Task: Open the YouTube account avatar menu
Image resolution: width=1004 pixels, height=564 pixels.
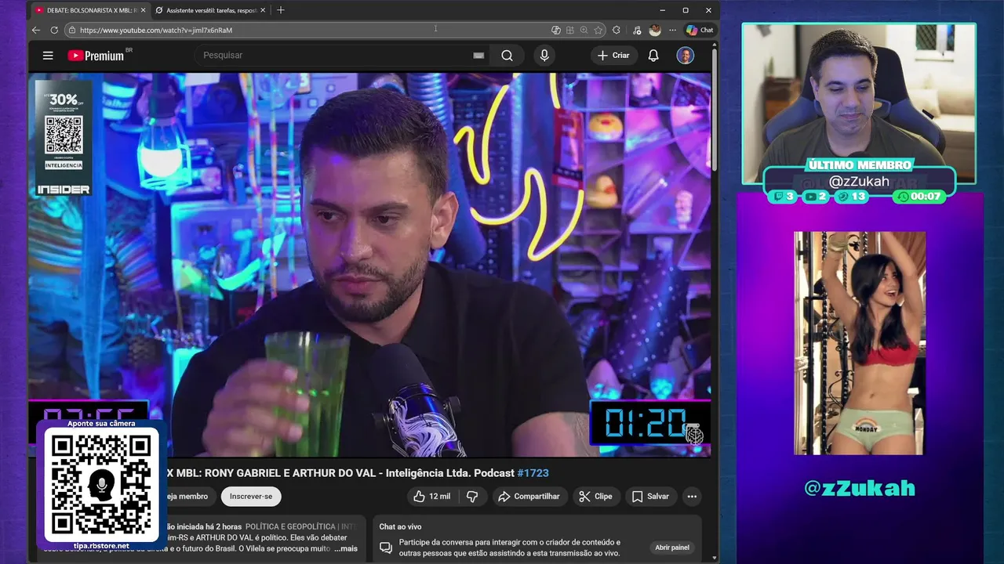Action: click(686, 56)
